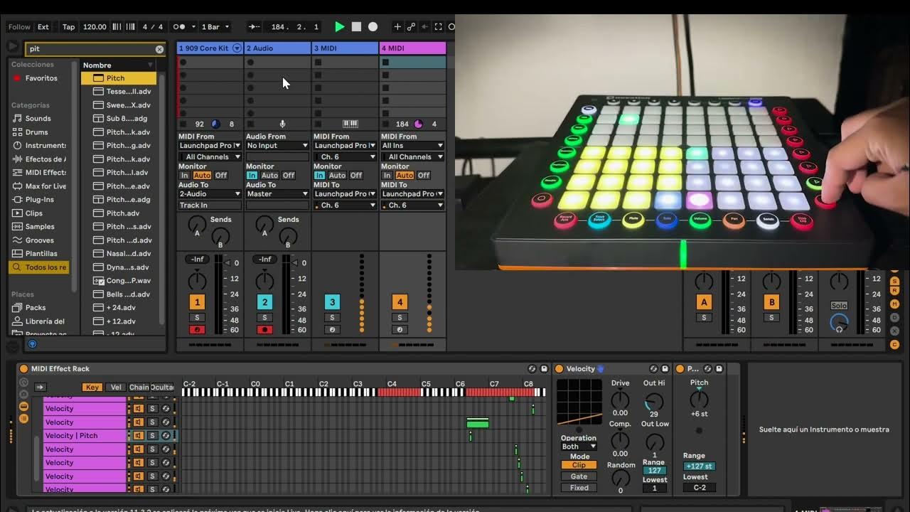Start arrangement recording with the round Record button
Viewport: 910px width, 512px height.
click(x=373, y=27)
